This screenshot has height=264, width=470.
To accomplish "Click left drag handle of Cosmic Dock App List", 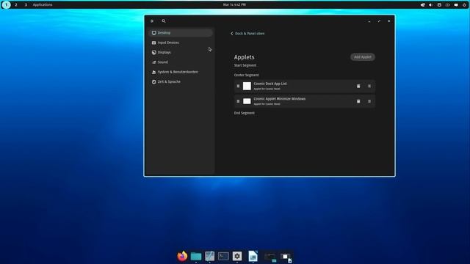I will 238,87.
